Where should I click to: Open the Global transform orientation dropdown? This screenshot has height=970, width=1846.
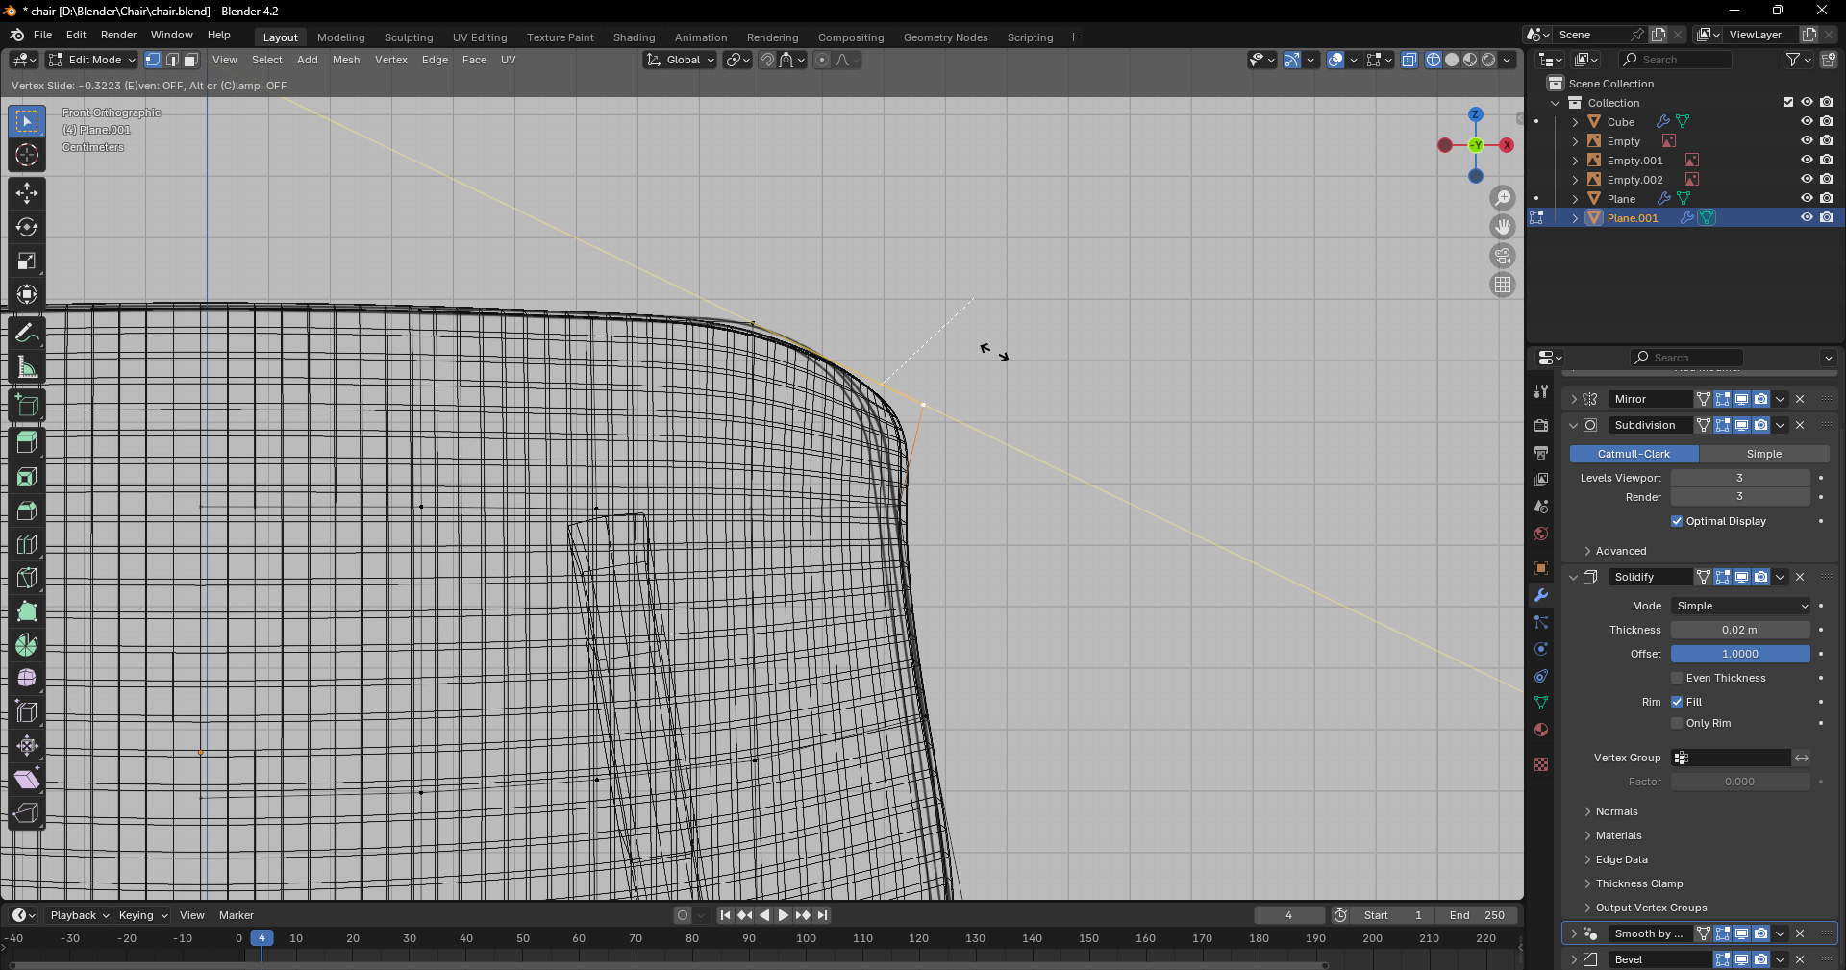[x=681, y=60]
